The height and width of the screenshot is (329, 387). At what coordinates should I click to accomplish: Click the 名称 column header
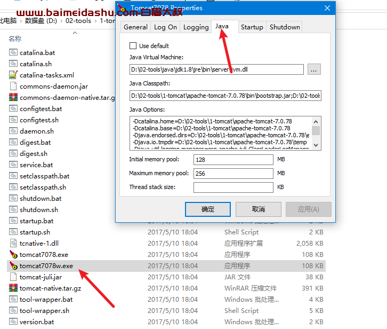pos(15,38)
